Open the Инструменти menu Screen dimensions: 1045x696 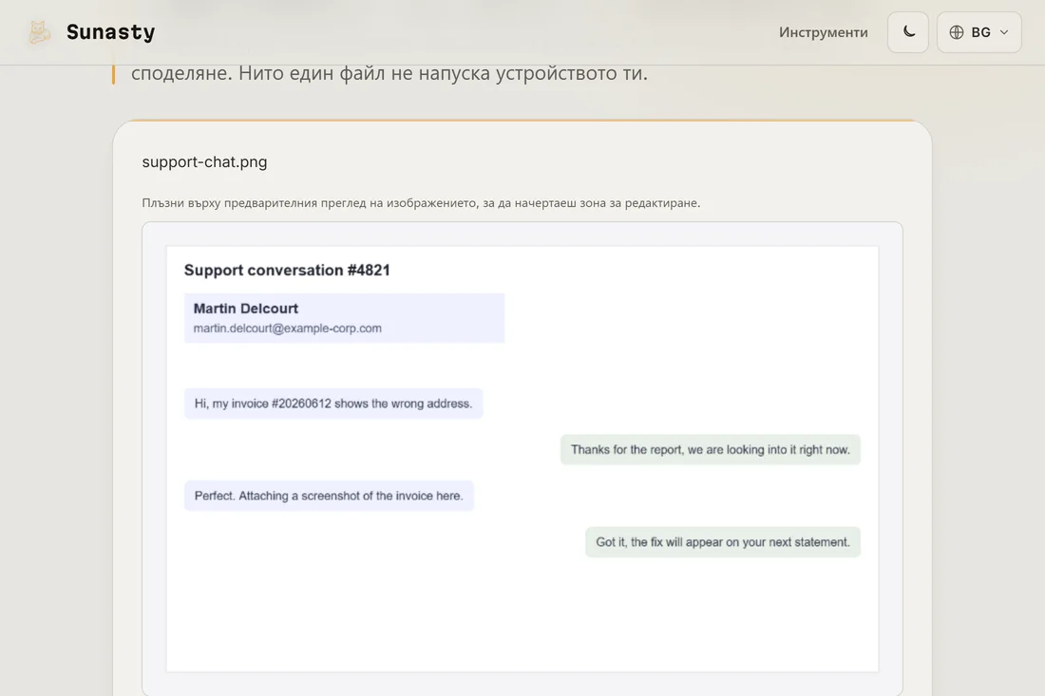click(x=823, y=32)
